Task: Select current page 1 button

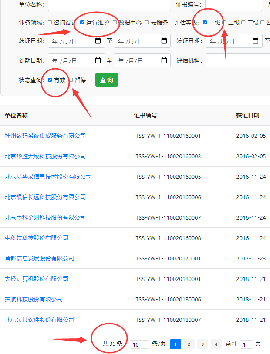Action: point(175,344)
